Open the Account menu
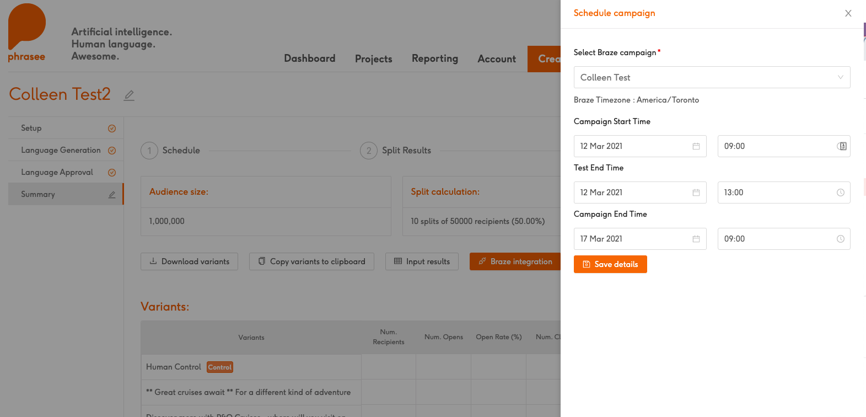866x417 pixels. pyautogui.click(x=497, y=59)
